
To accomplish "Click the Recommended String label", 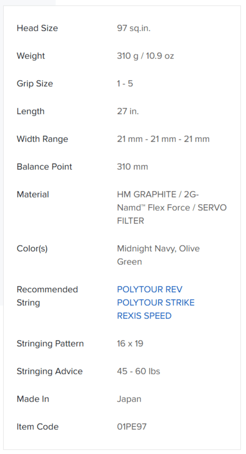I will point(47,296).
